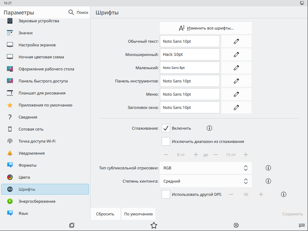Click the star icon in bottom bar
Image resolution: width=308 pixels, height=231 pixels.
154,225
